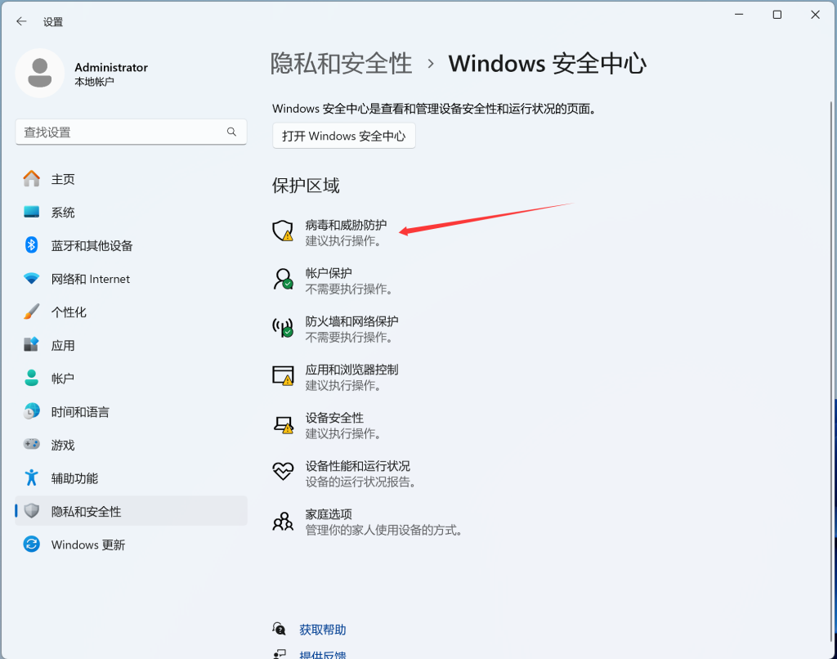Click the 主页 home icon

click(x=32, y=179)
